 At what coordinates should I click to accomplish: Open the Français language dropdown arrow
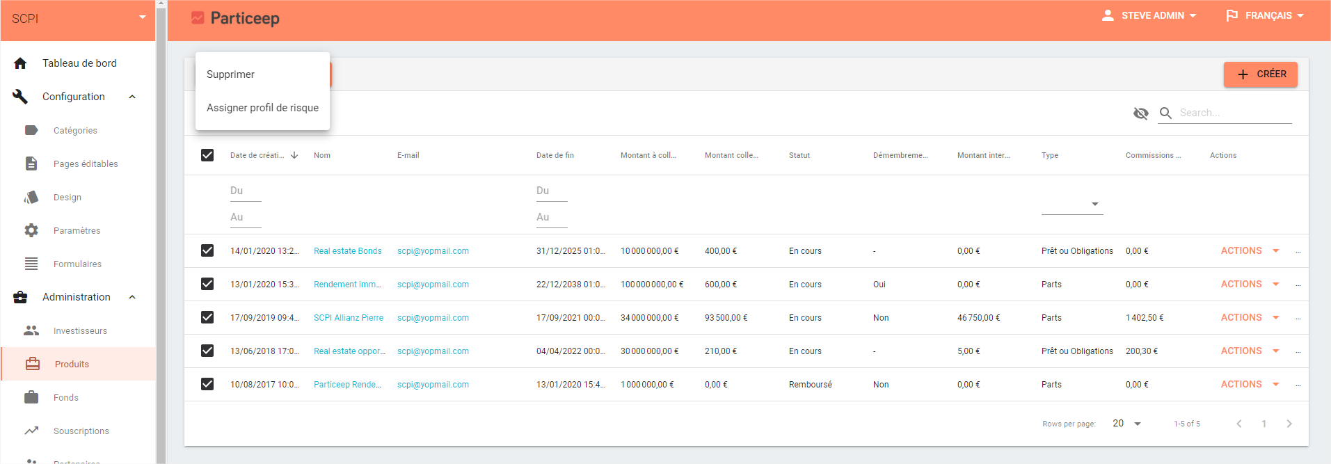1300,15
